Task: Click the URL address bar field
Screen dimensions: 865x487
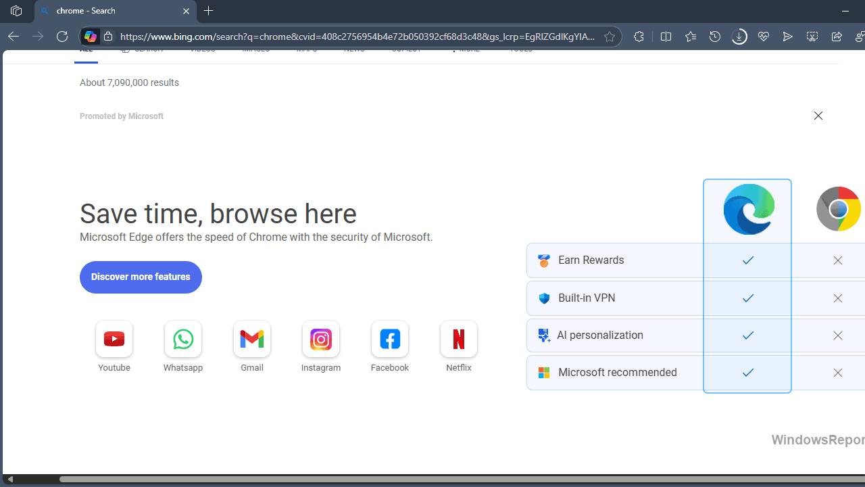Action: click(x=357, y=37)
